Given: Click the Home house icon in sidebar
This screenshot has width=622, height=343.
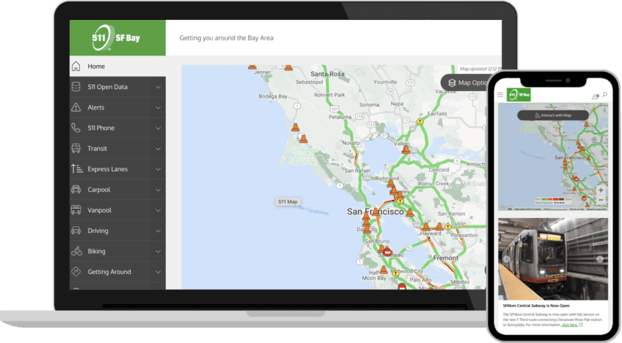Looking at the screenshot, I should 76,66.
